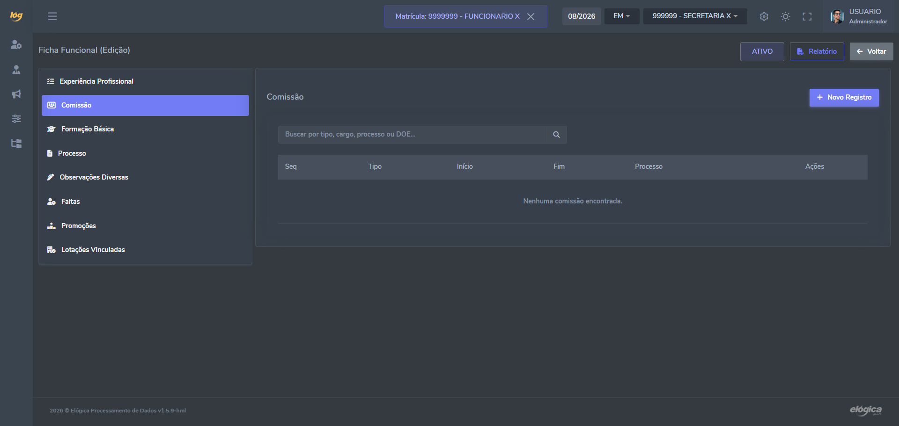Click the Processo column header in table
This screenshot has width=899, height=426.
pos(648,166)
